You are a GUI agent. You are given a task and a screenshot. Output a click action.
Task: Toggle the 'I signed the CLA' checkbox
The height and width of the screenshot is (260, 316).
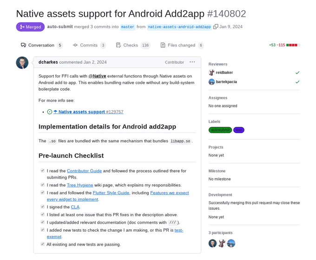point(42,207)
